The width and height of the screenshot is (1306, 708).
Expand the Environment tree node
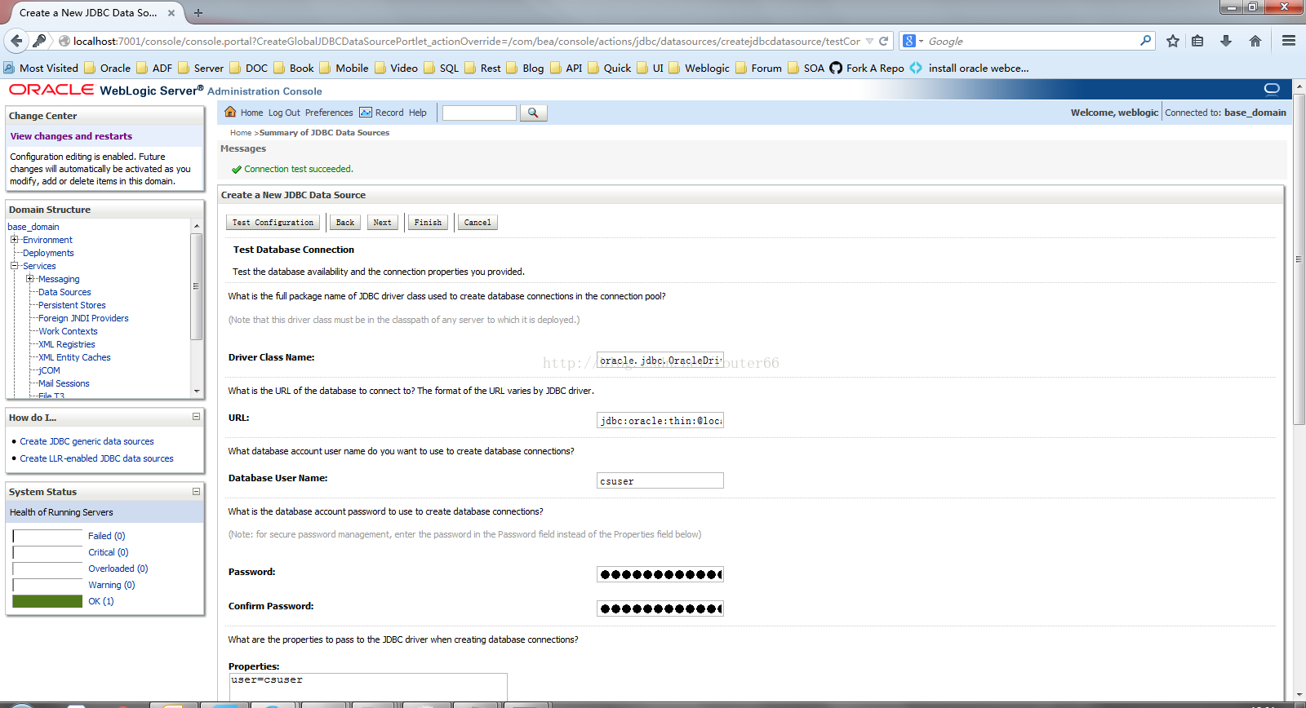pos(14,240)
